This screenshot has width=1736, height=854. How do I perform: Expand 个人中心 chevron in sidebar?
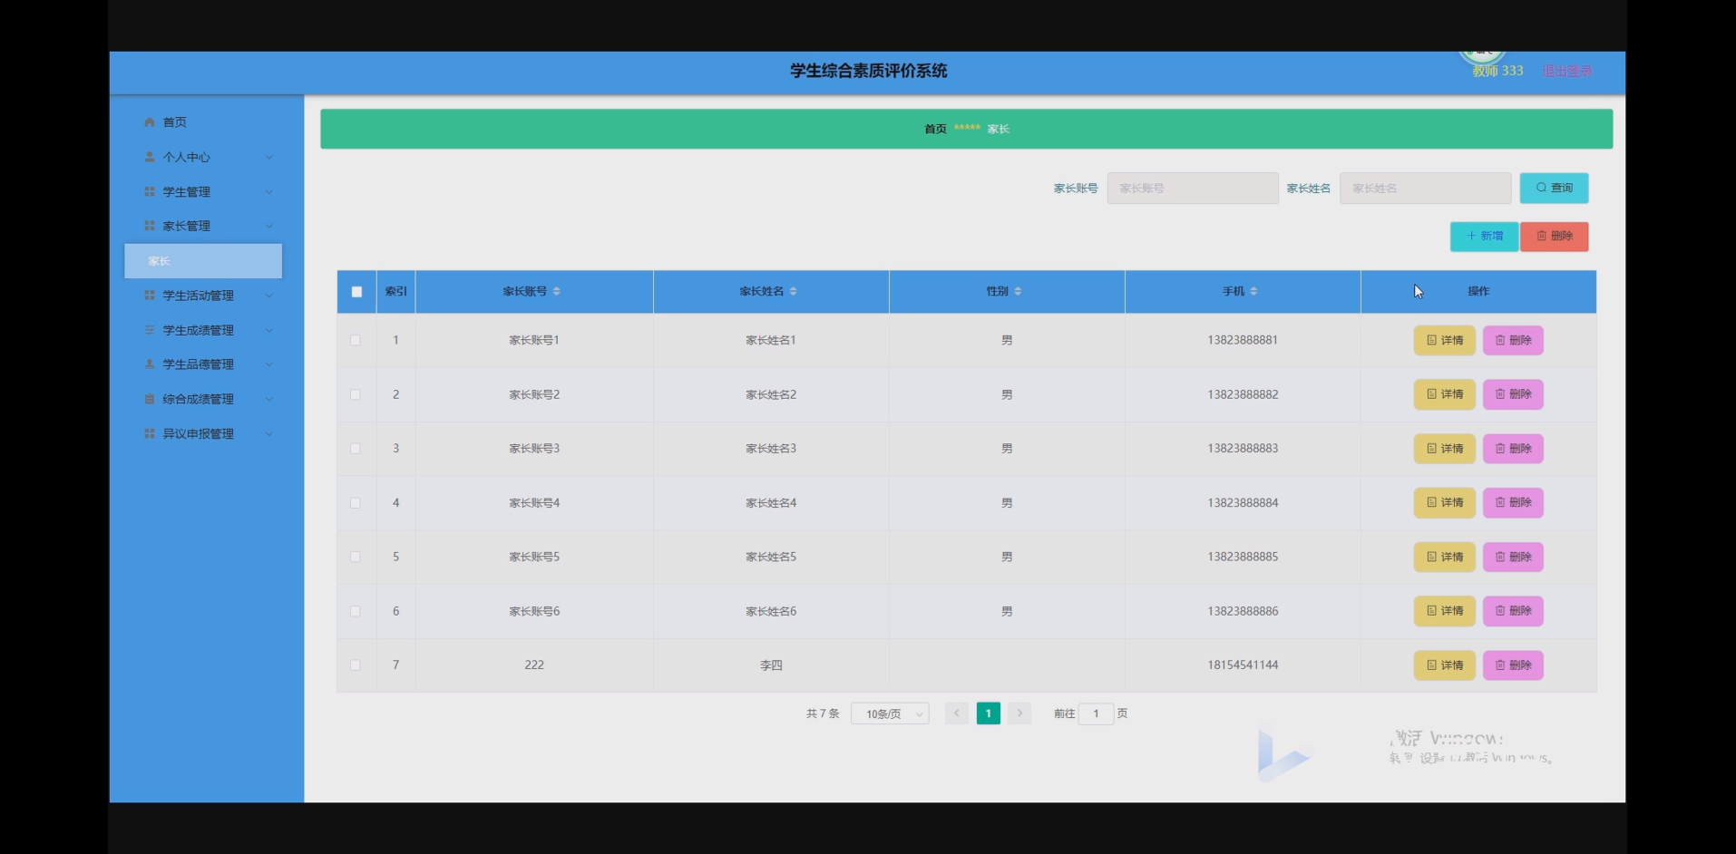[268, 157]
